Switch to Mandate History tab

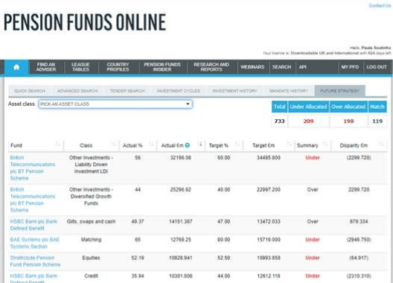[289, 91]
